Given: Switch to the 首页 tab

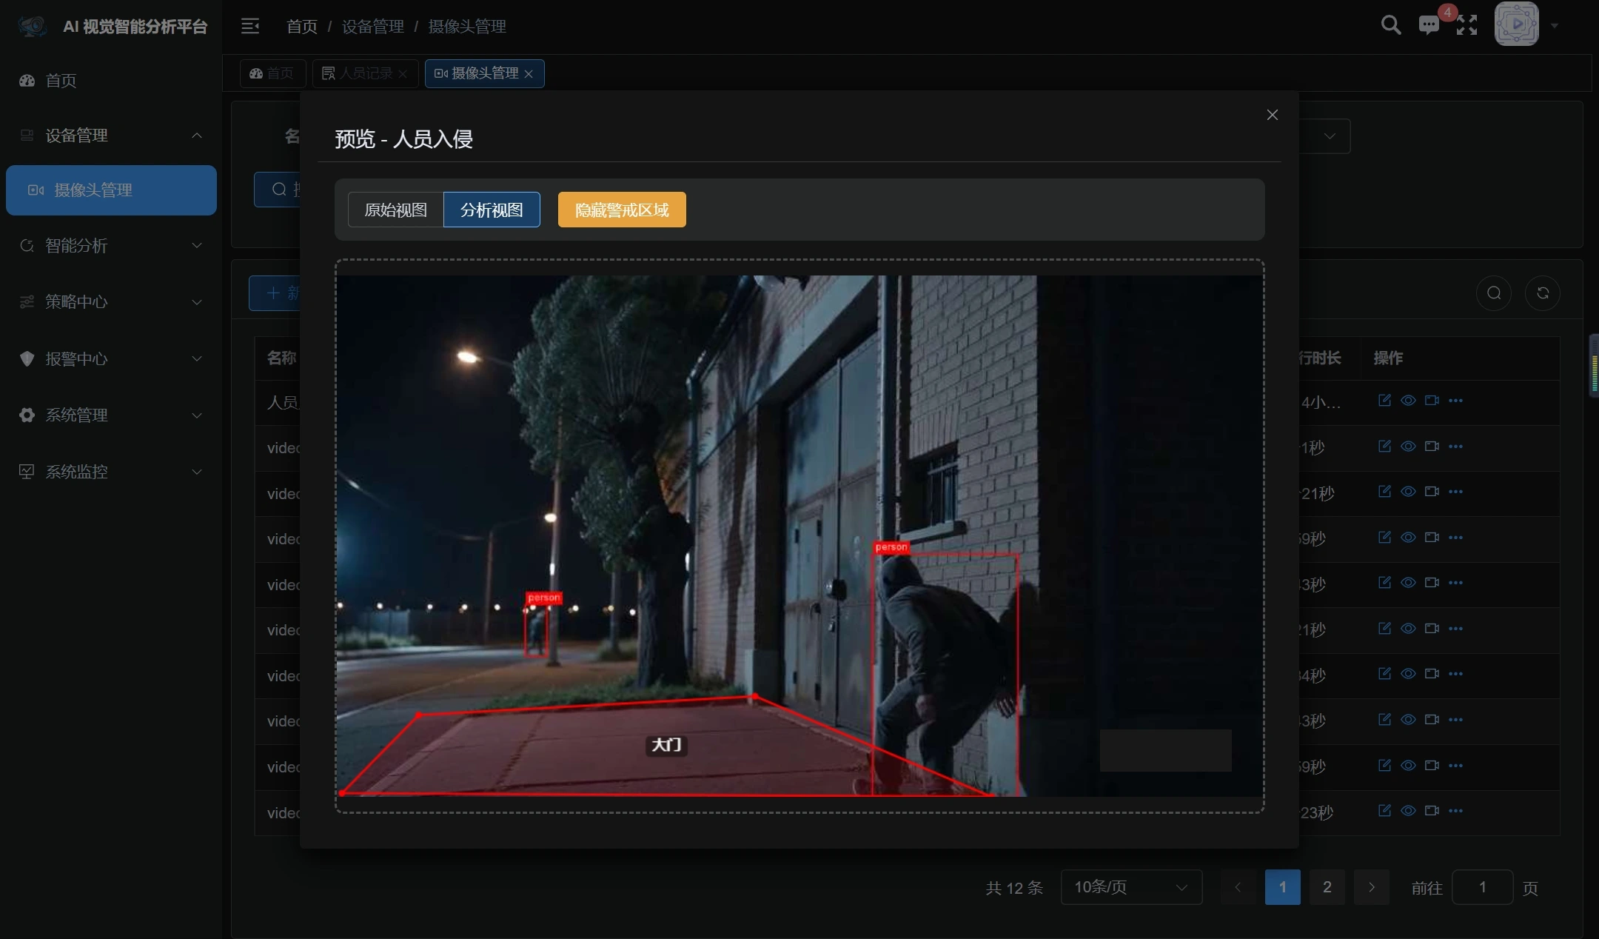Looking at the screenshot, I should coord(272,73).
